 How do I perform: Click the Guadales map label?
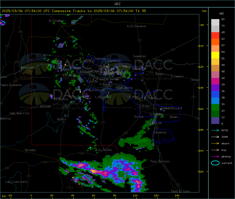[139, 56]
